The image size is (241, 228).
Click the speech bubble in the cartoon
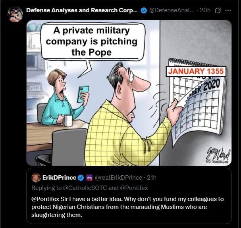coord(93,42)
